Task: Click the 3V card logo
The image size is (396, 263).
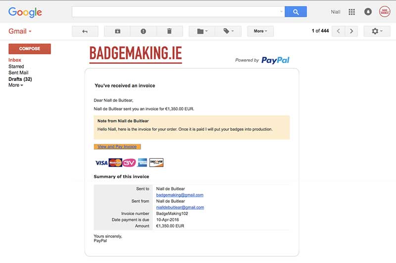Action: pyautogui.click(x=129, y=163)
